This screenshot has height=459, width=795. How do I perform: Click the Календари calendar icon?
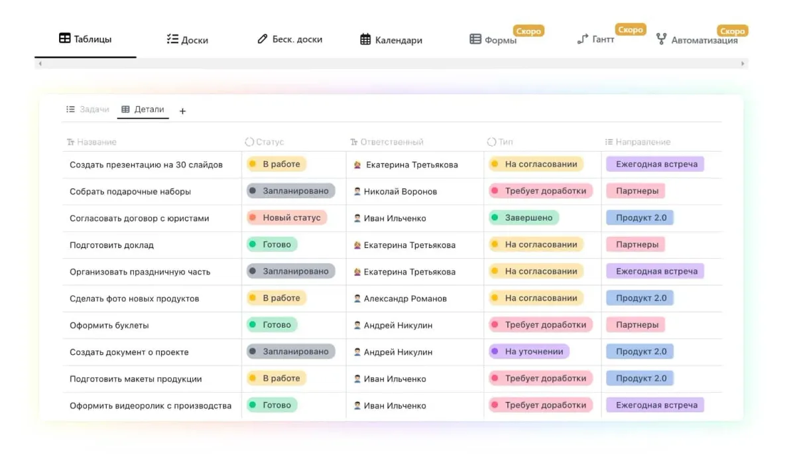[365, 39]
